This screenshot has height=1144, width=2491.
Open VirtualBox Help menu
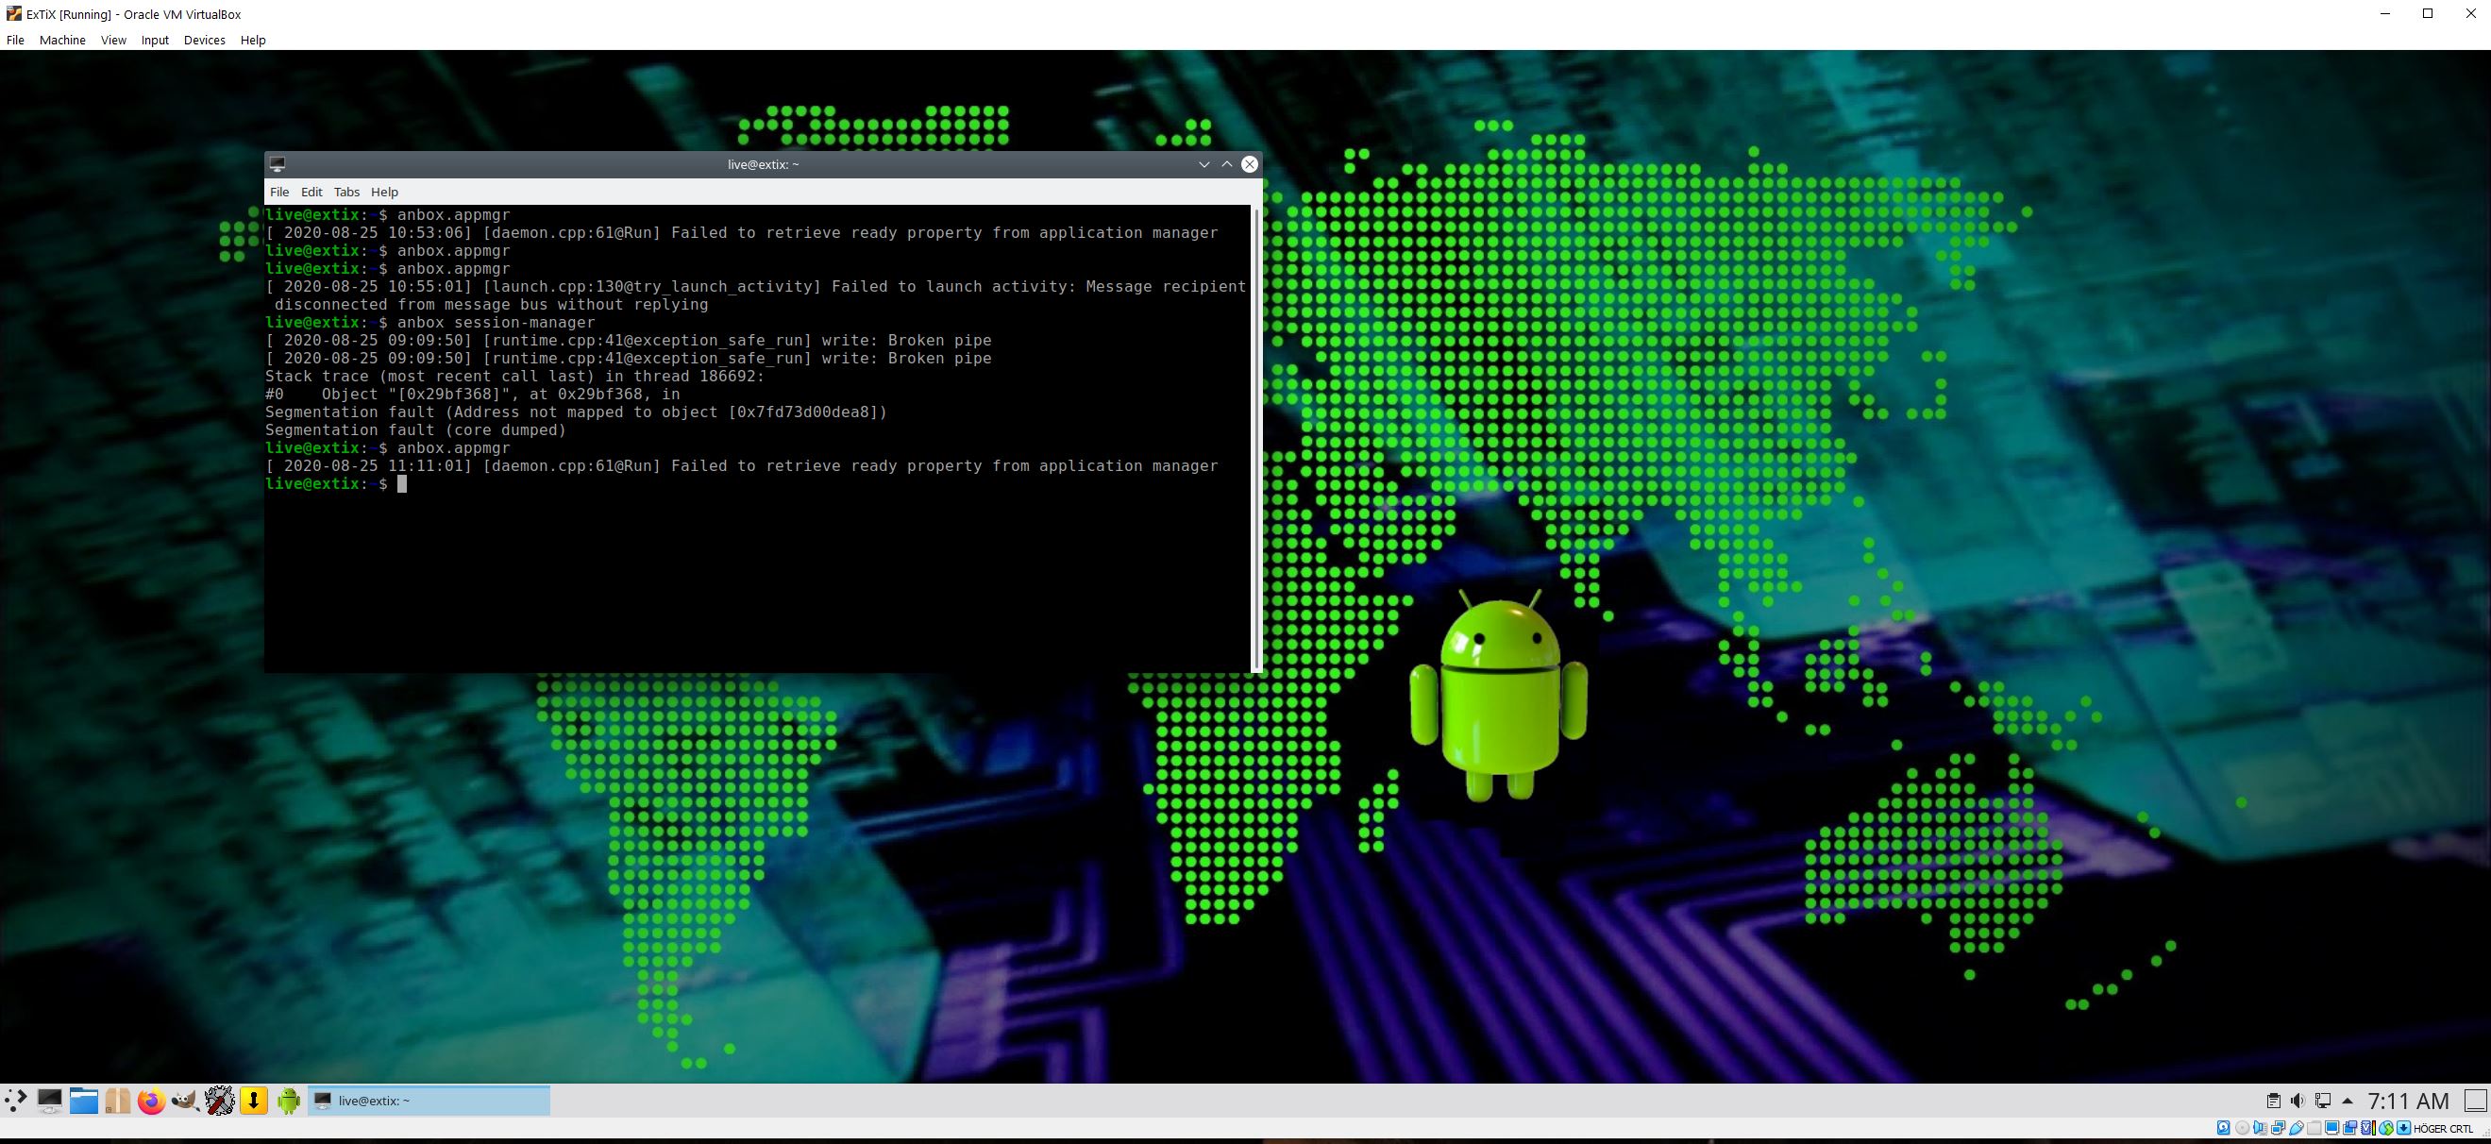pyautogui.click(x=252, y=40)
